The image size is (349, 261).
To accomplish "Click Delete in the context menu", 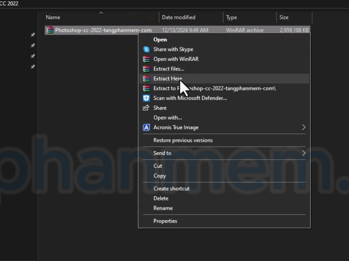I will click(161, 198).
